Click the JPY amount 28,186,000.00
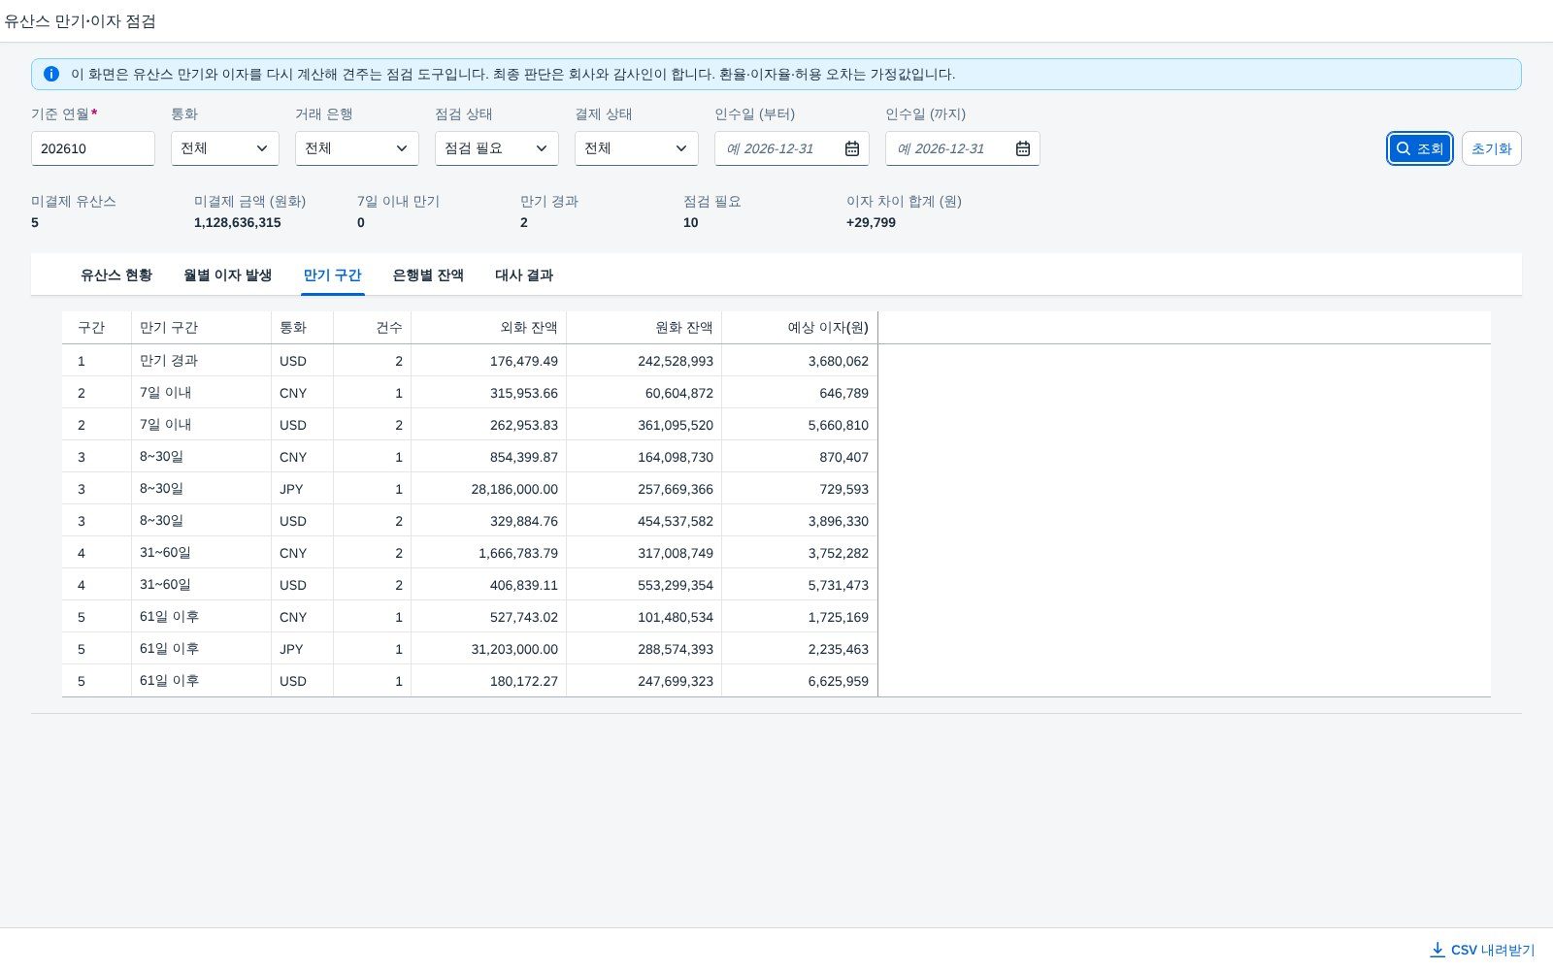Image resolution: width=1553 pixels, height=970 pixels. [x=514, y=489]
